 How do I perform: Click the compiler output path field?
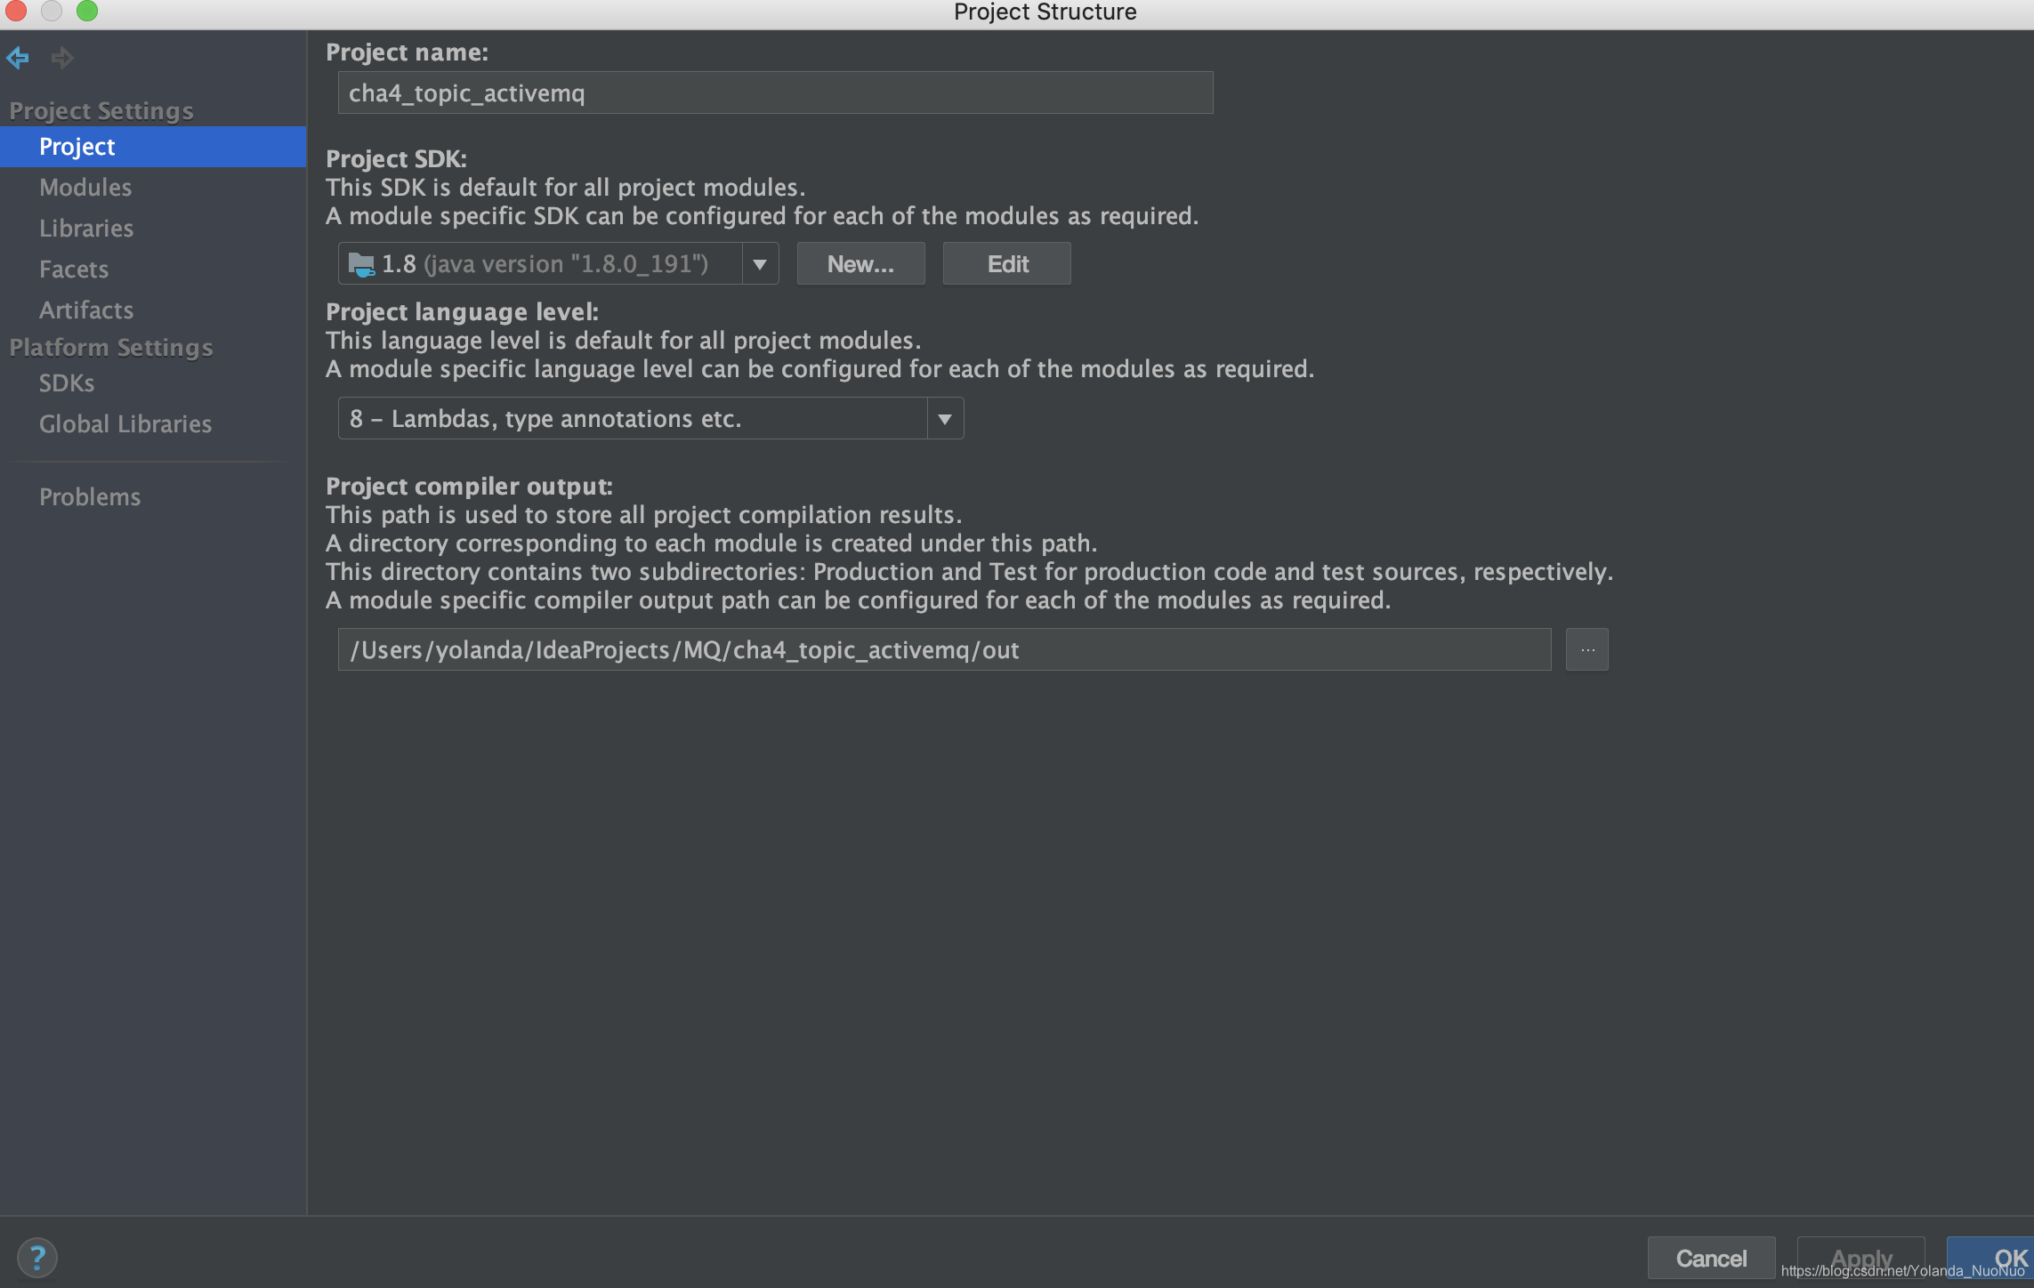943,648
